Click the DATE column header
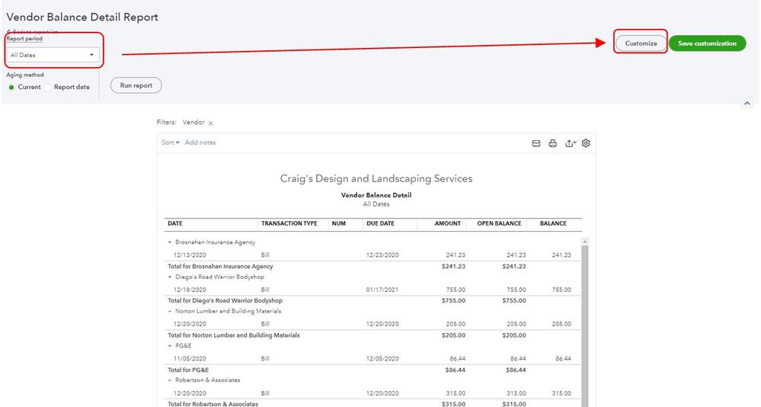Image resolution: width=761 pixels, height=407 pixels. (x=174, y=223)
